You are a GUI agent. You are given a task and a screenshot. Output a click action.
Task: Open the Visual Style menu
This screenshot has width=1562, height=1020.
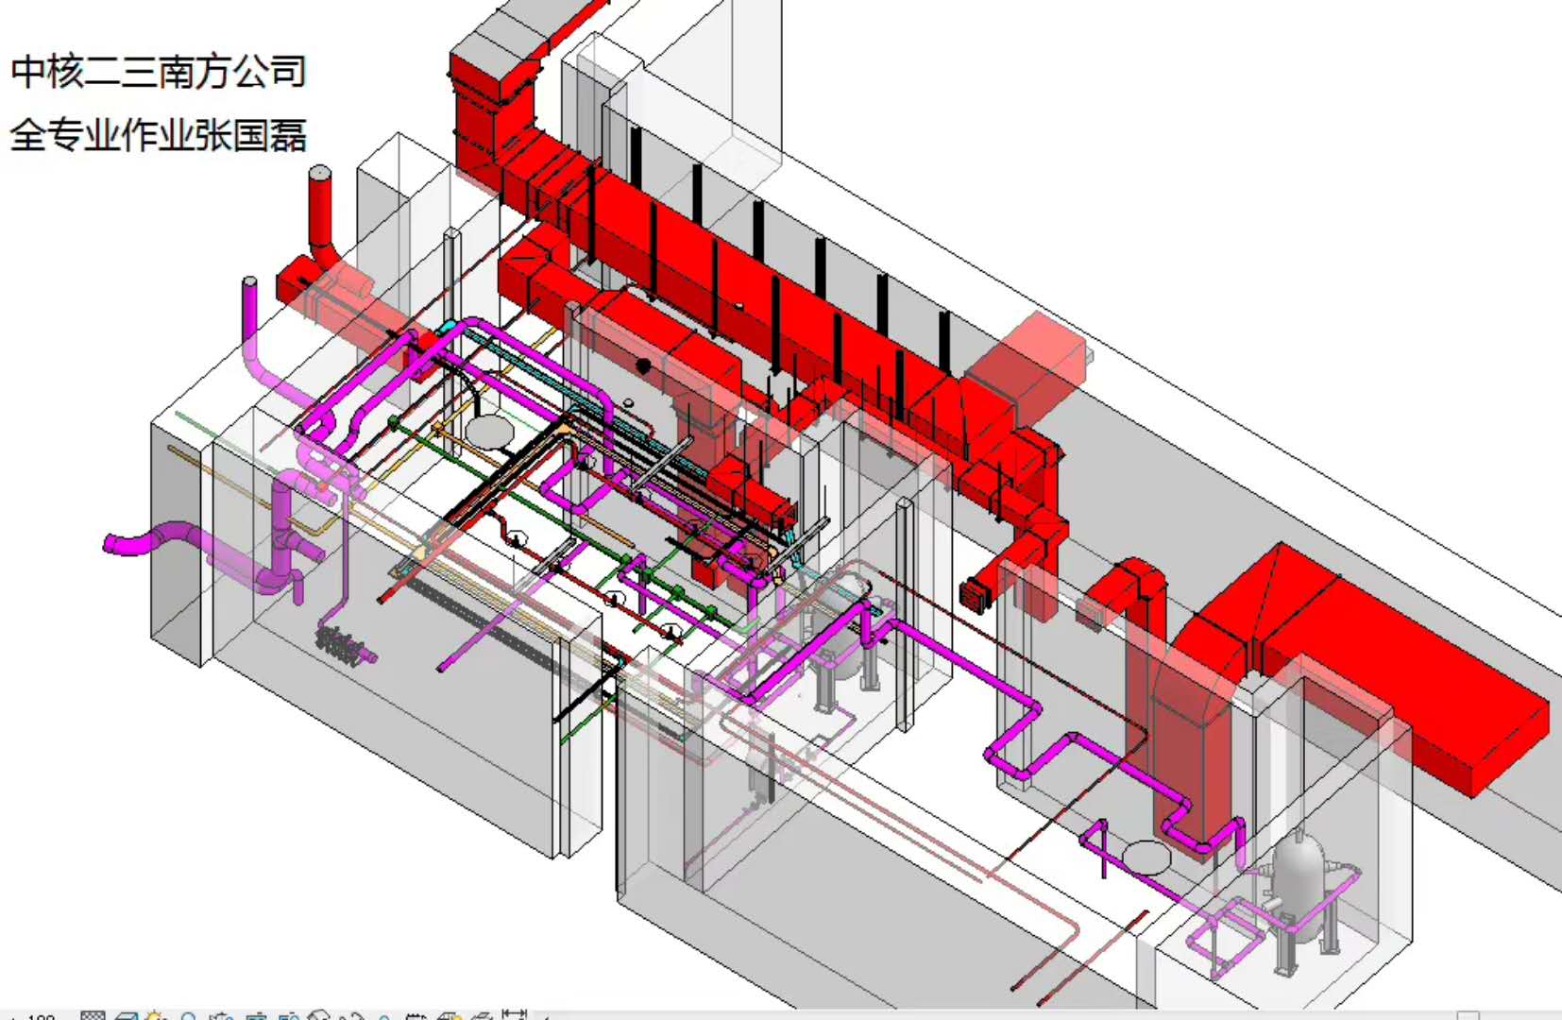pos(126,1016)
